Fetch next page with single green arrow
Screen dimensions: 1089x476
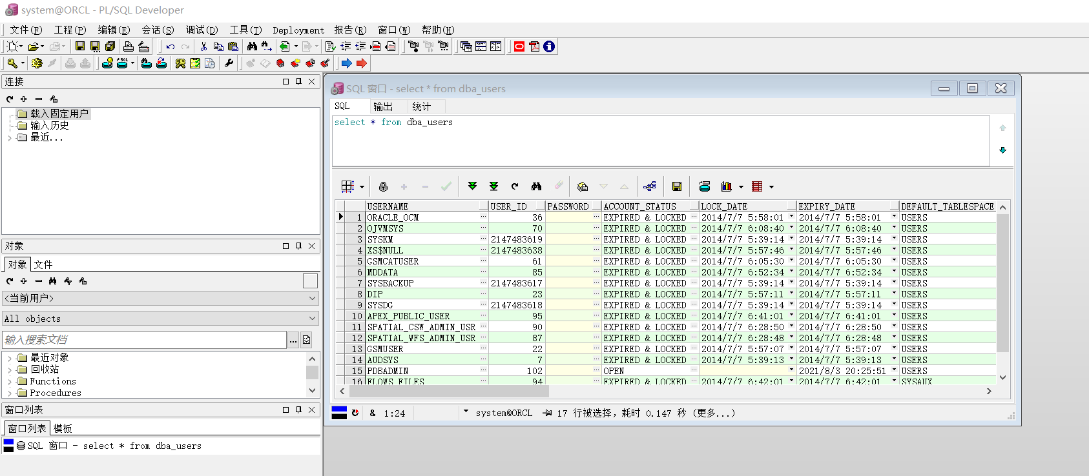tap(472, 186)
